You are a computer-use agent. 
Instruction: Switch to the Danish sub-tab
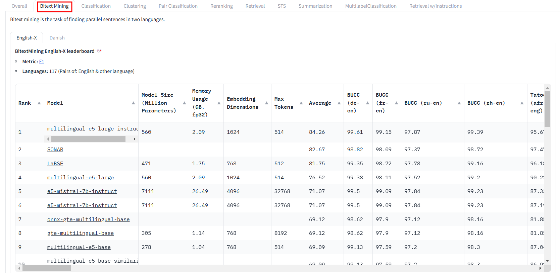point(57,38)
